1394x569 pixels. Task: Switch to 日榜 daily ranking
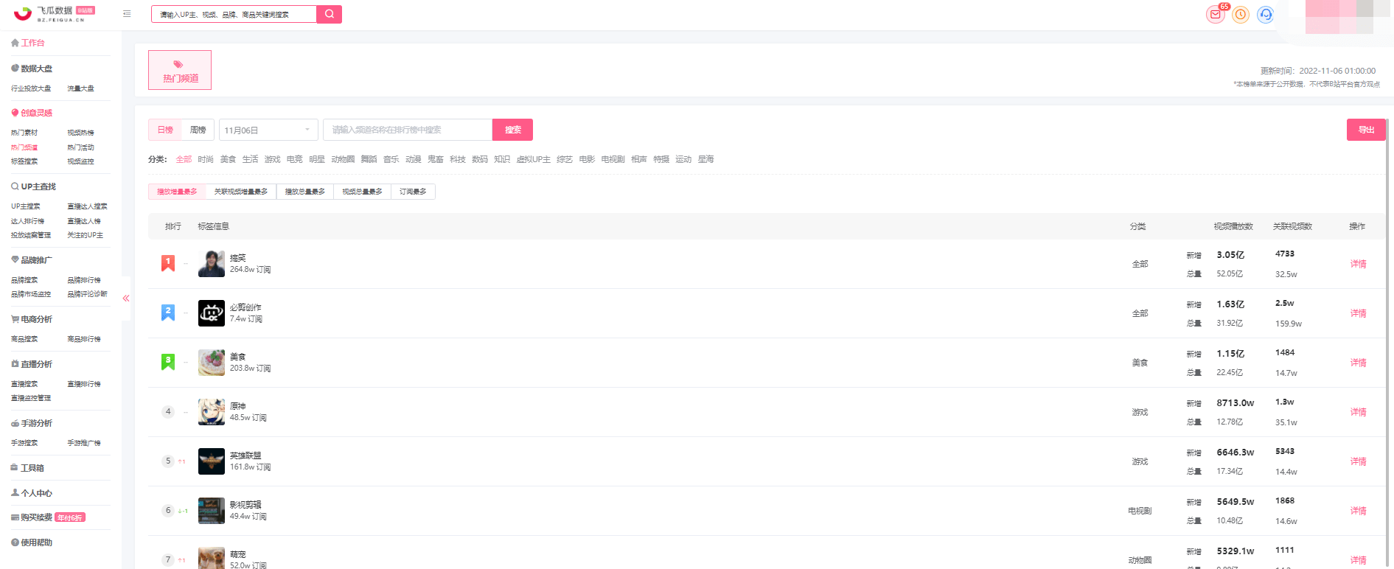pyautogui.click(x=165, y=130)
